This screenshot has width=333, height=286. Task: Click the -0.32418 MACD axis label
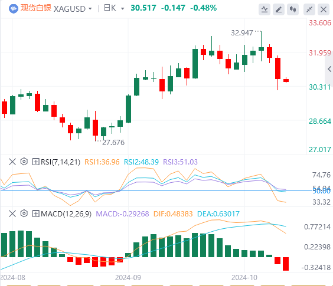[x=316, y=267]
